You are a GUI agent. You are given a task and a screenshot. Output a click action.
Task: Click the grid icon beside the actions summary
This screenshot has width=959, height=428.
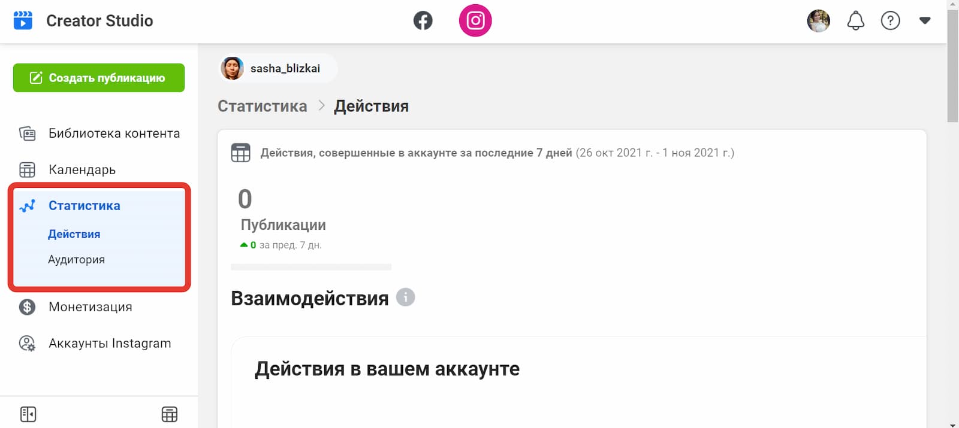[x=240, y=153]
